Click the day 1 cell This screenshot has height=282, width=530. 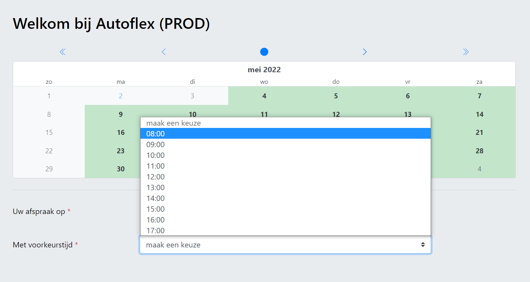coord(49,96)
